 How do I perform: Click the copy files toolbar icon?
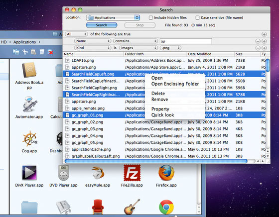(16, 52)
